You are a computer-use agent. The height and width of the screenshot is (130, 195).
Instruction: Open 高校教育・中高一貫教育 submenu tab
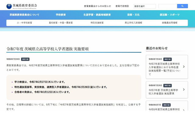pyautogui.click(x=61, y=23)
